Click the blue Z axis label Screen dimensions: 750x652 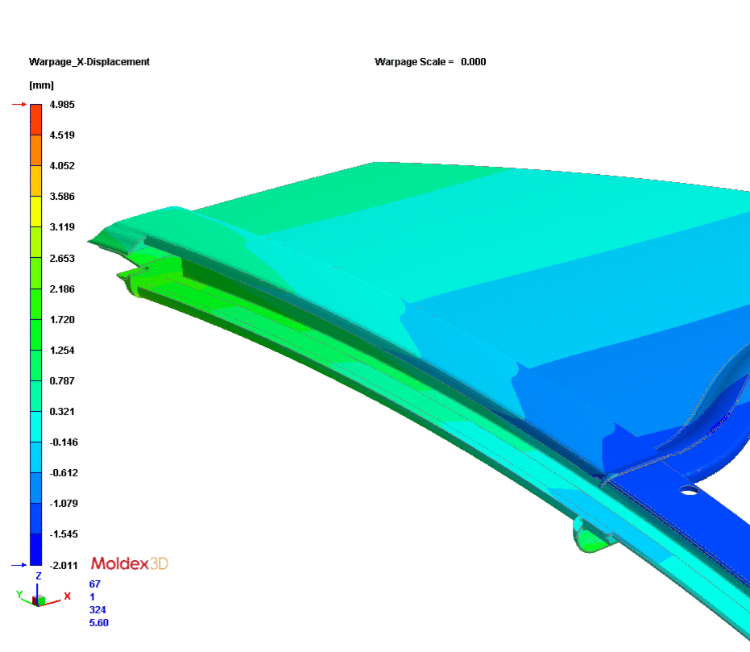39,576
